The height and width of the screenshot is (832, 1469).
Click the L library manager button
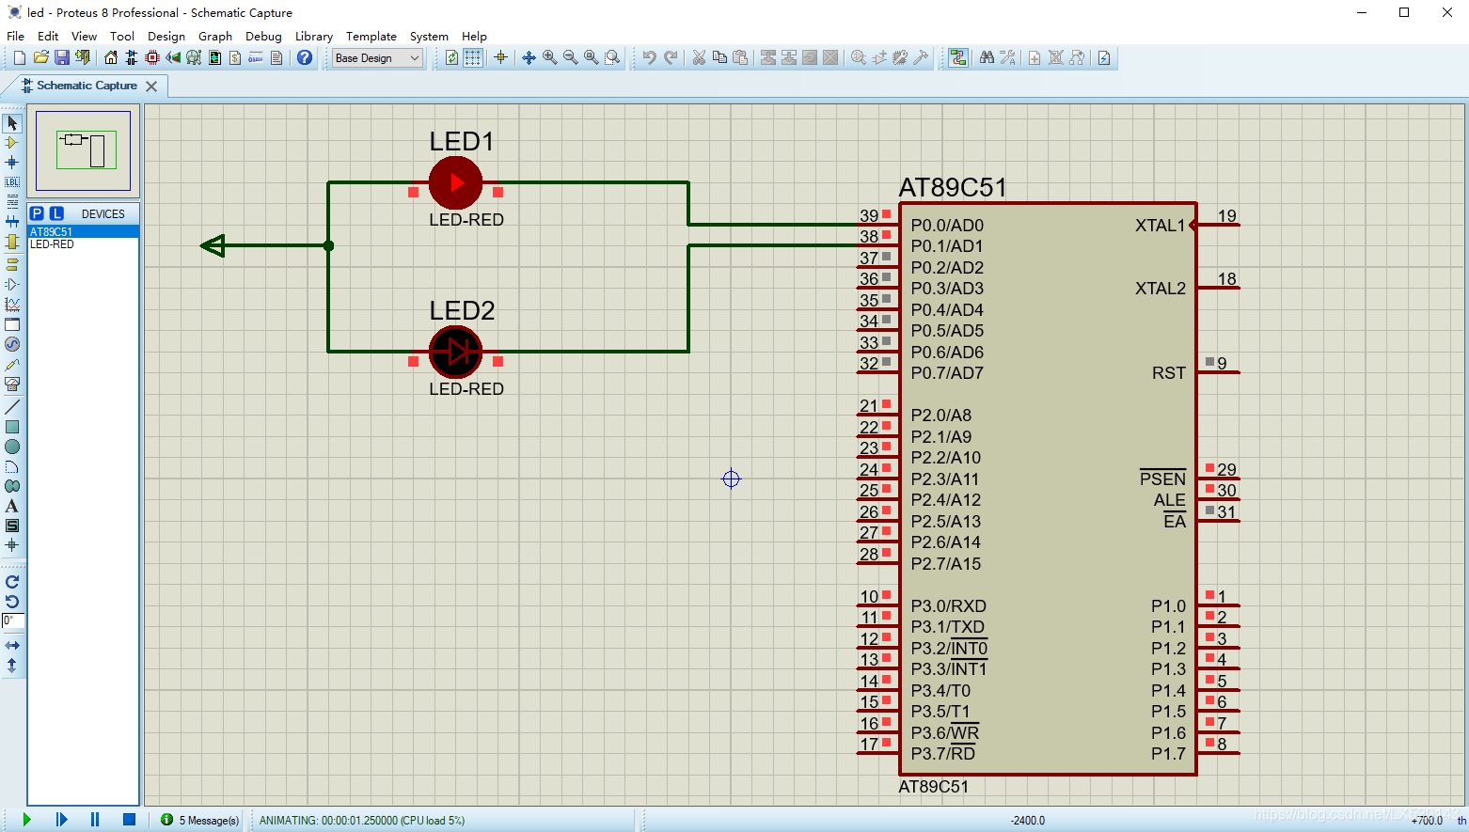pos(56,213)
